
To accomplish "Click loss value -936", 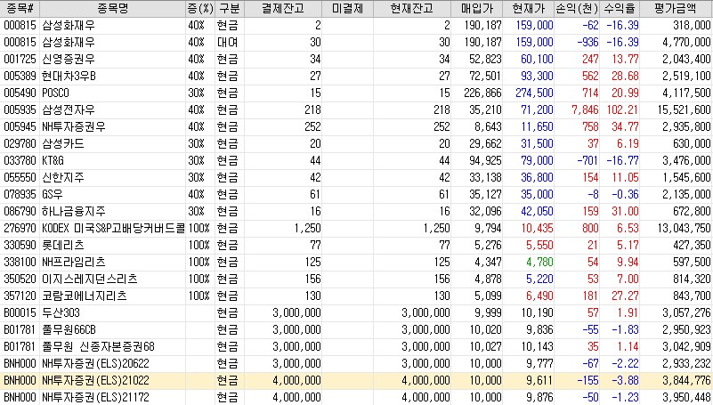I will pyautogui.click(x=588, y=42).
